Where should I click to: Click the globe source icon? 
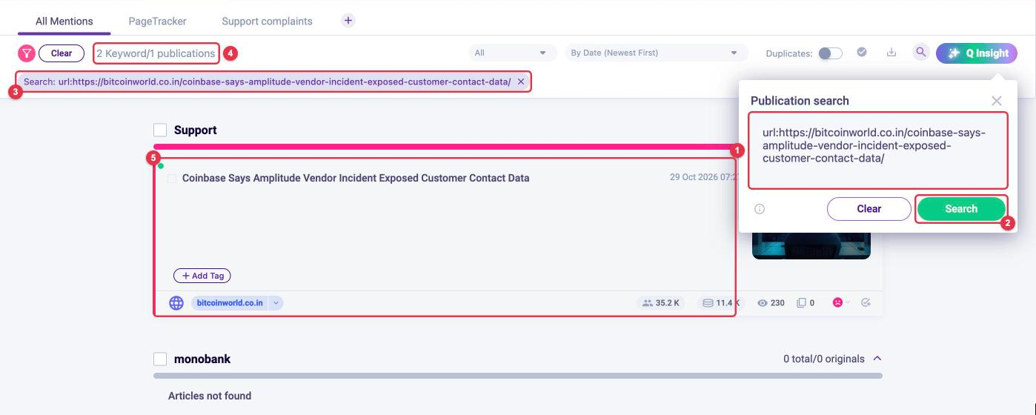(x=176, y=302)
